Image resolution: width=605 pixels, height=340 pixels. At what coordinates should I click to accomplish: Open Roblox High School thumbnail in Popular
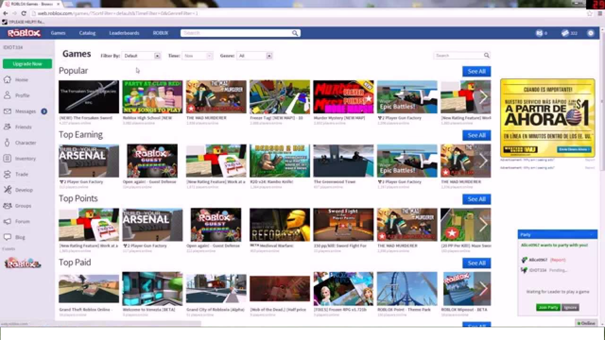coord(152,97)
